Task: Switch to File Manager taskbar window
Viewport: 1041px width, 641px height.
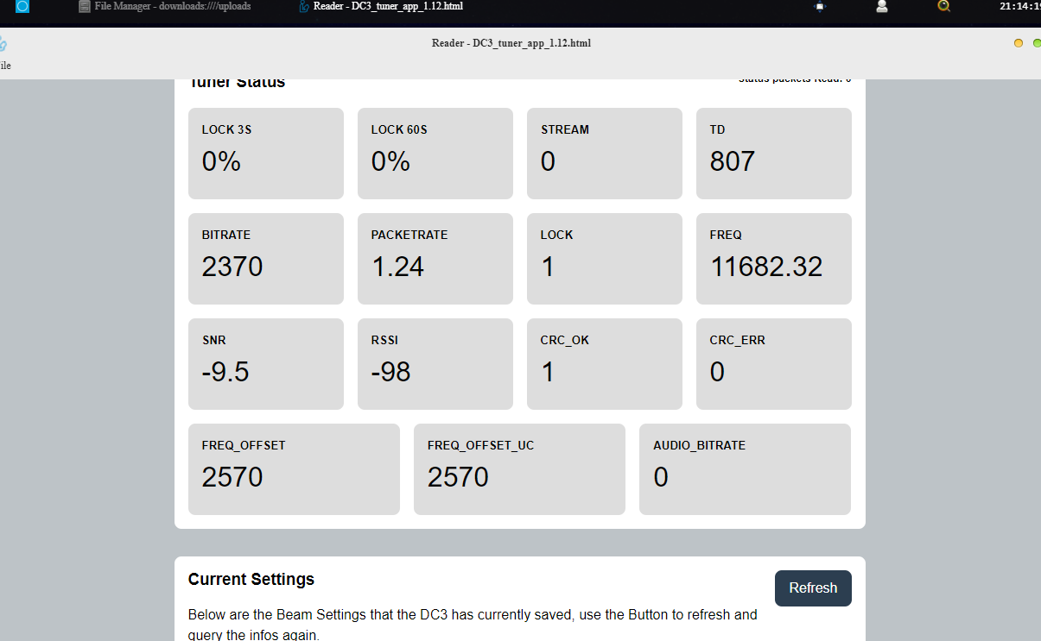Action: click(164, 6)
